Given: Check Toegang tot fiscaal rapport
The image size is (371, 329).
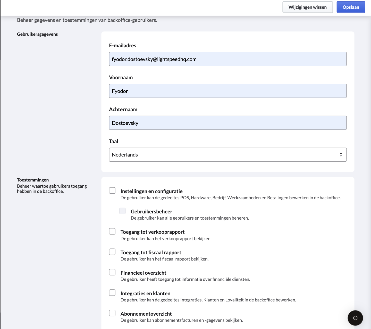Looking at the screenshot, I should (112, 252).
